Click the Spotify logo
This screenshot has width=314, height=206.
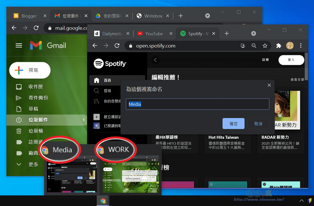tap(110, 64)
